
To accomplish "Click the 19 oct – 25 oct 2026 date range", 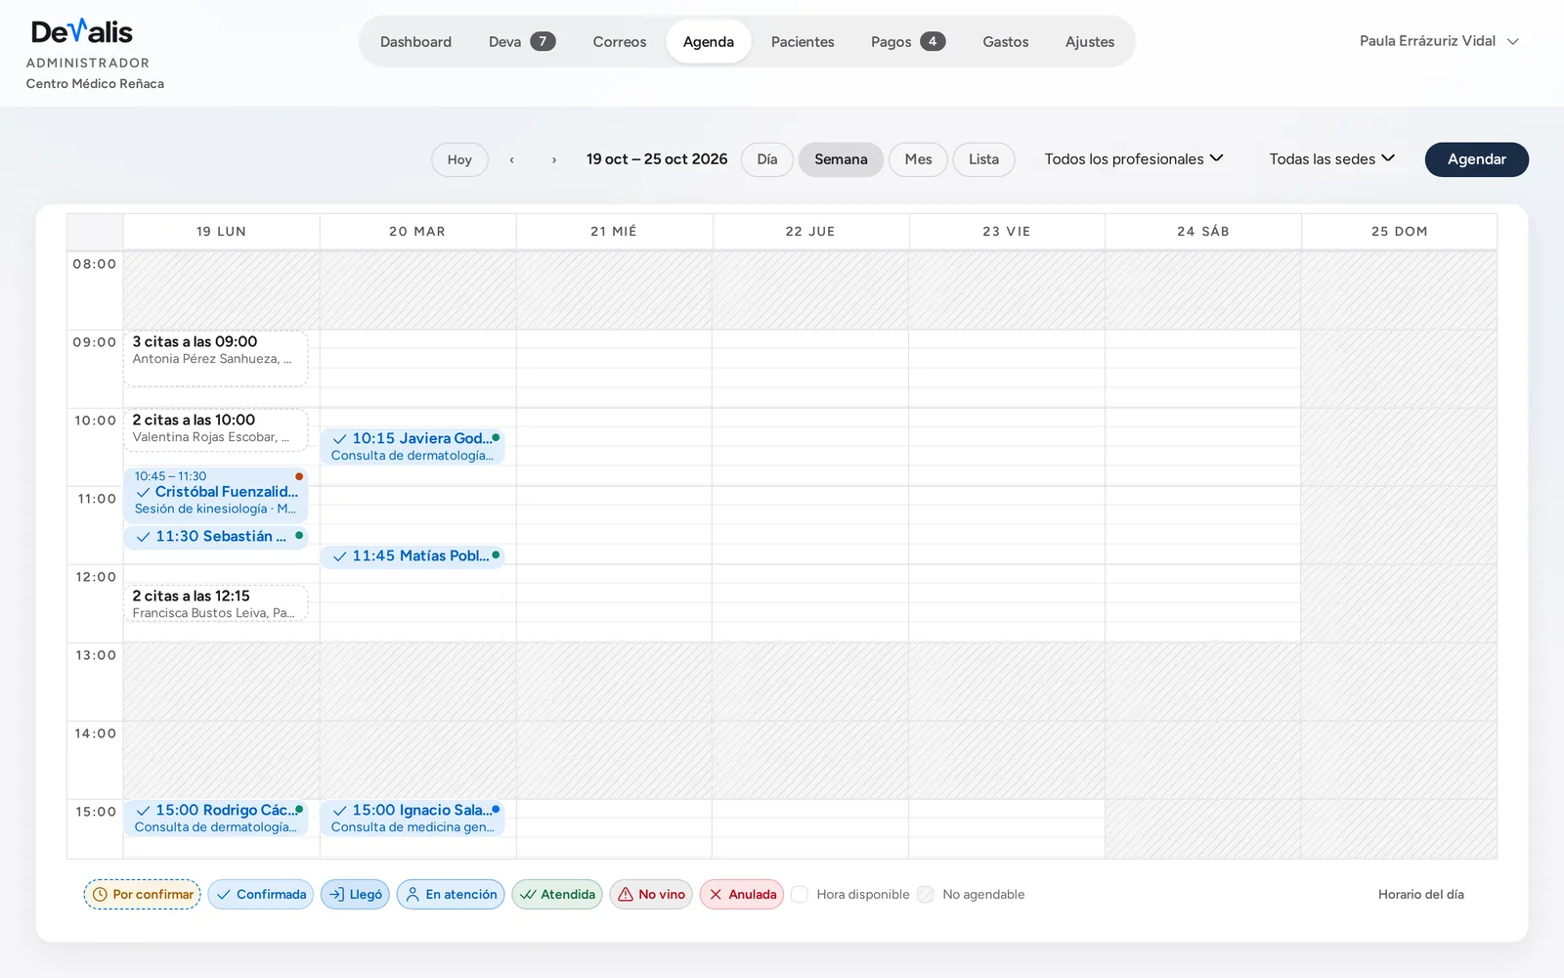I will click(x=657, y=159).
